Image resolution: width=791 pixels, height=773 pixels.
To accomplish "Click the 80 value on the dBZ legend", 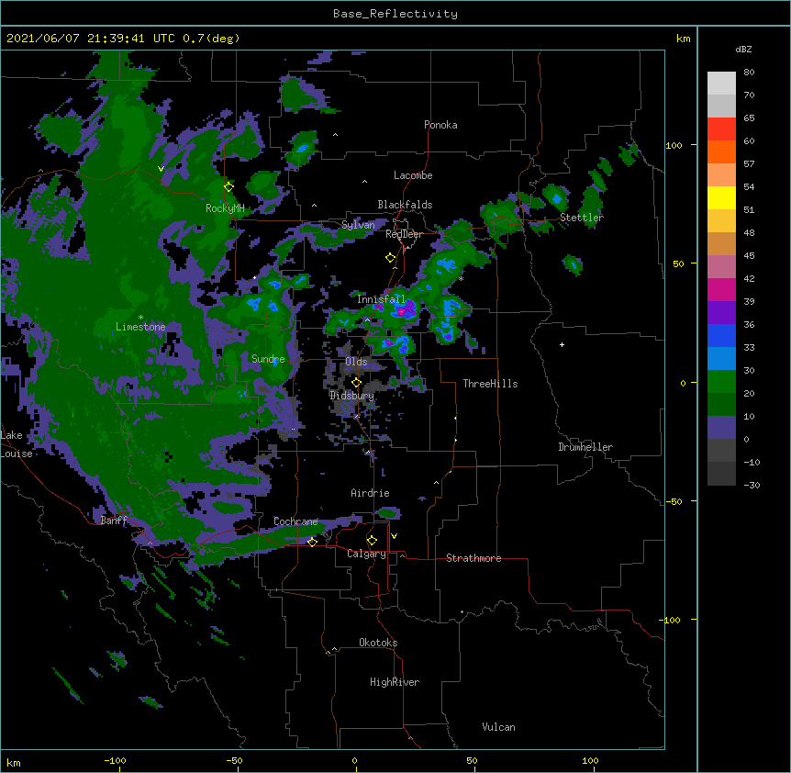I will tap(749, 73).
